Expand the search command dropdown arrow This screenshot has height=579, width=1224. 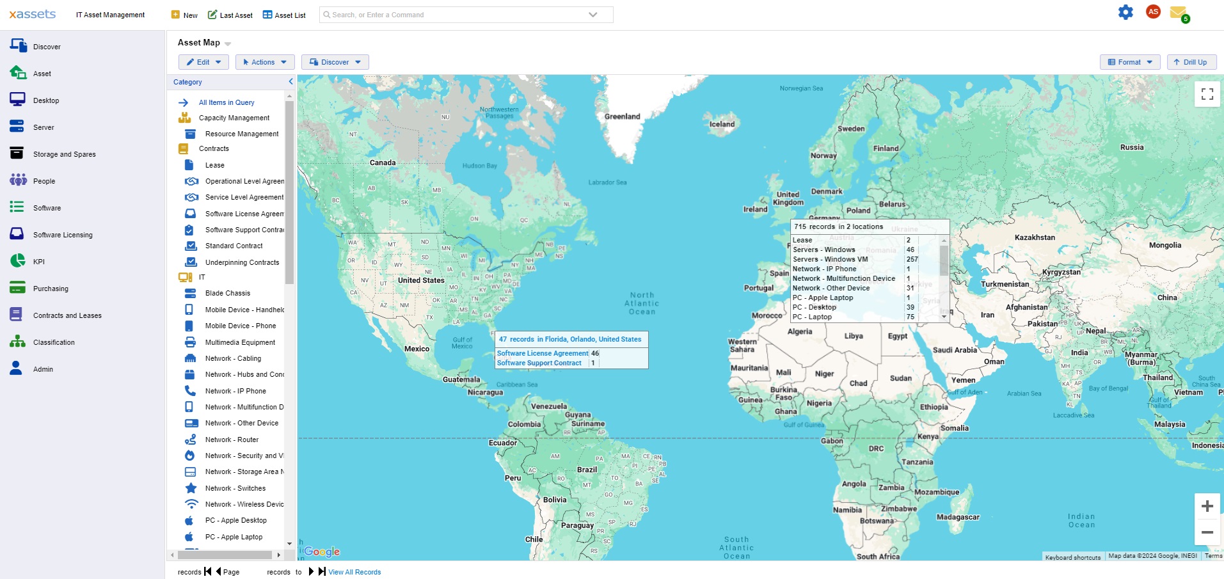click(x=593, y=15)
